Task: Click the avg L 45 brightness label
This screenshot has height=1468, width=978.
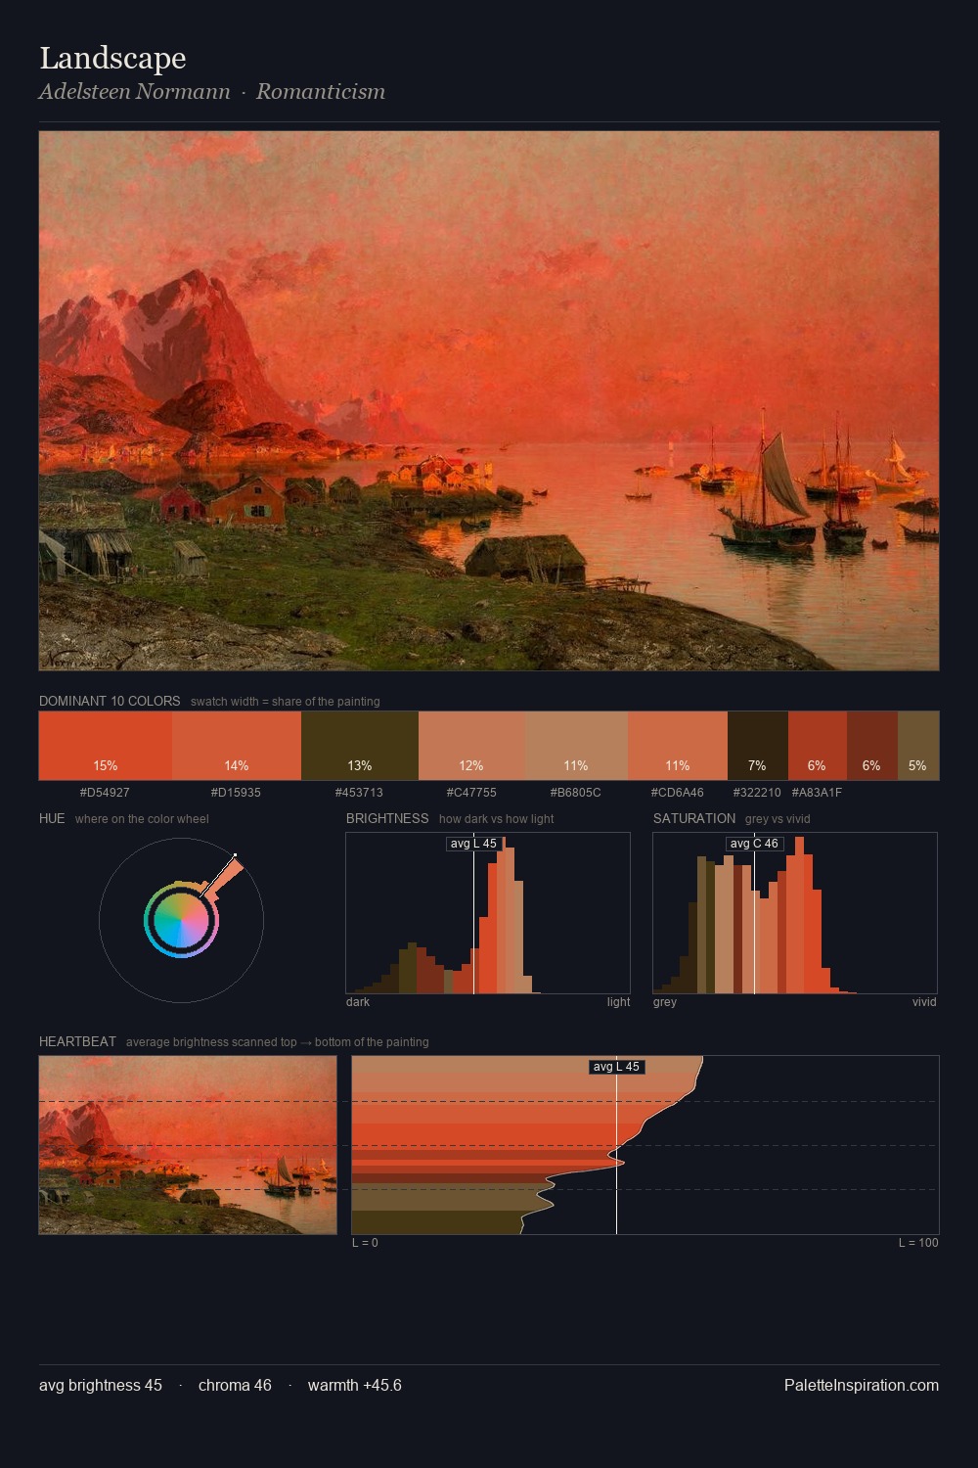Action: point(473,844)
